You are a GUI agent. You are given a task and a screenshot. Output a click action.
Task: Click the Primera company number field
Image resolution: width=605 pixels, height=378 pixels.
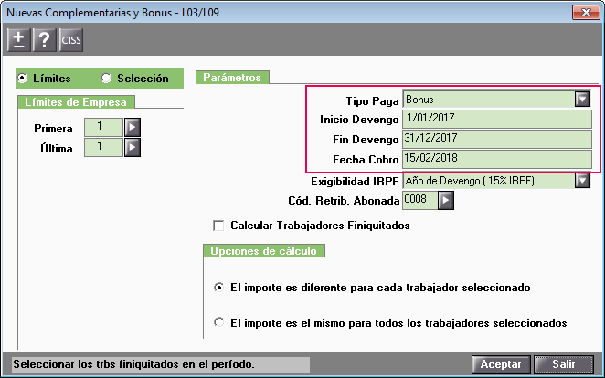point(103,127)
